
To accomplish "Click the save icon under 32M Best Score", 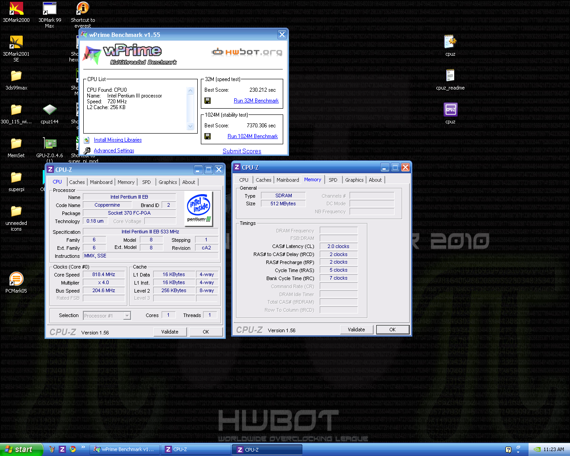I will click(x=208, y=101).
